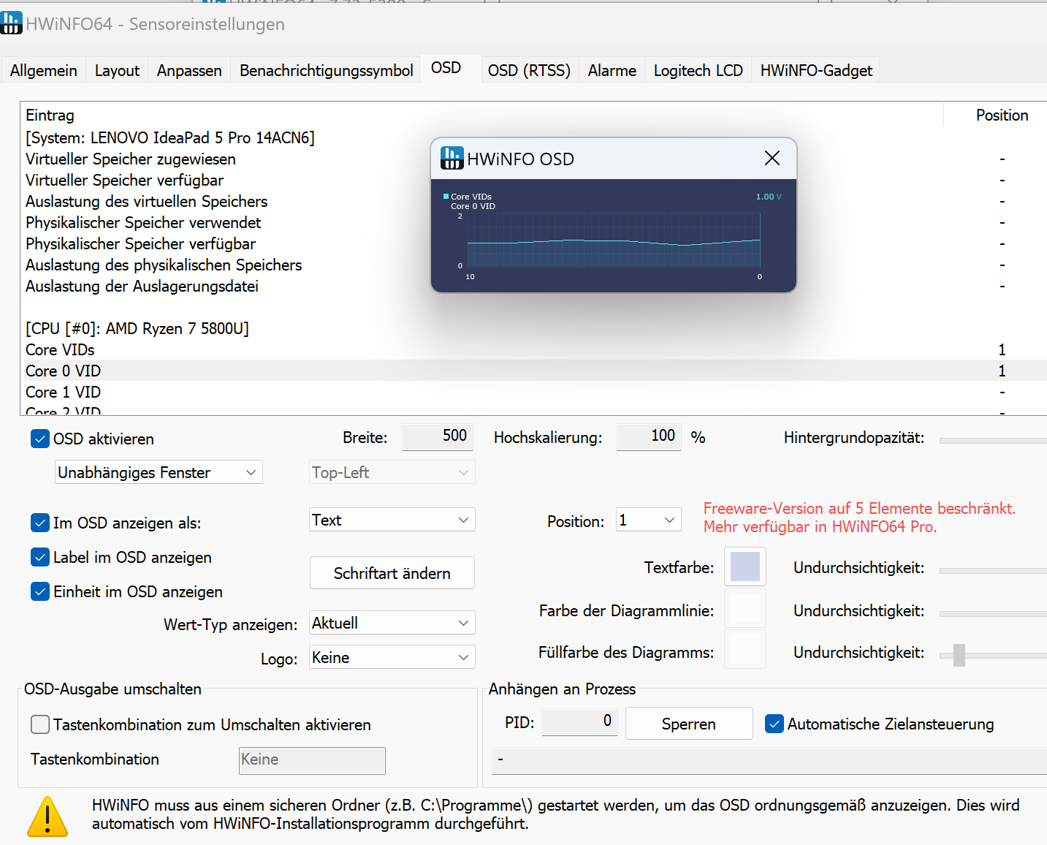Open the Logo Keine dropdown
The height and width of the screenshot is (845, 1047).
pyautogui.click(x=392, y=657)
